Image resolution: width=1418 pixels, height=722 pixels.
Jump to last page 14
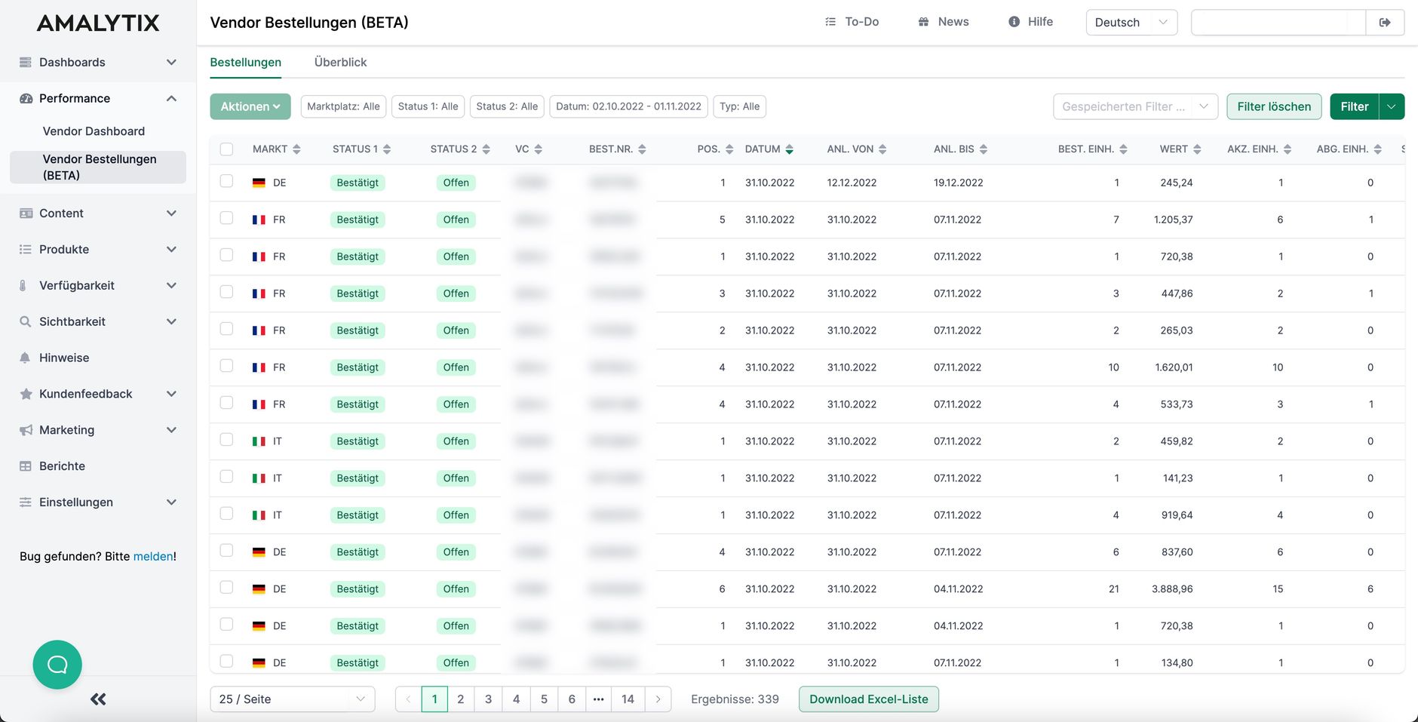click(x=628, y=699)
